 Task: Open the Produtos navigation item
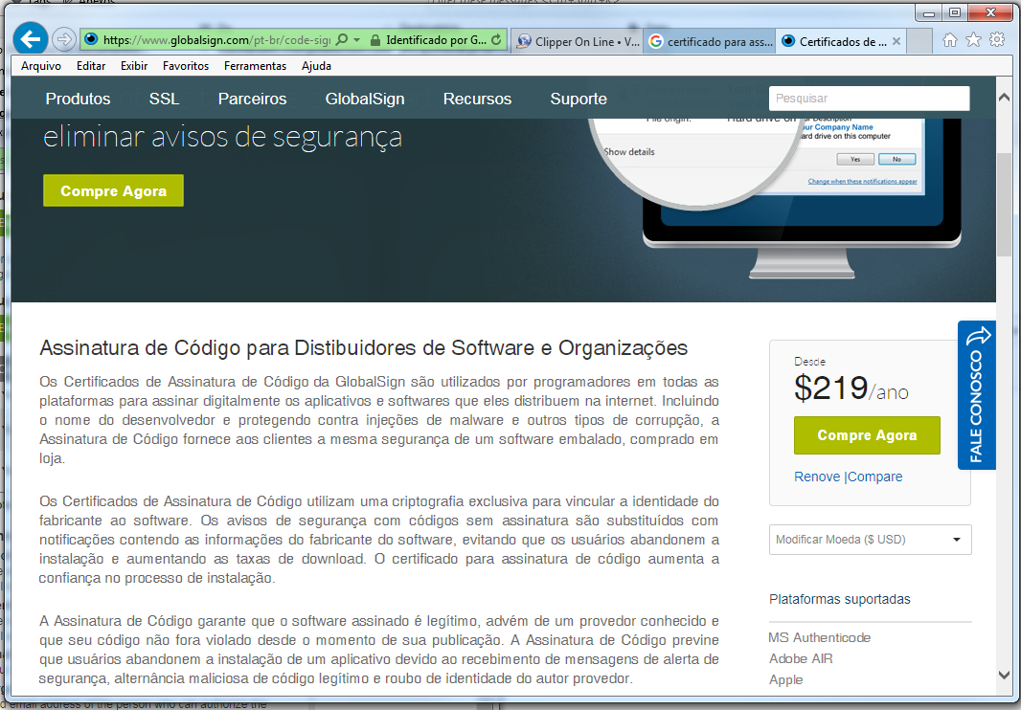click(79, 99)
